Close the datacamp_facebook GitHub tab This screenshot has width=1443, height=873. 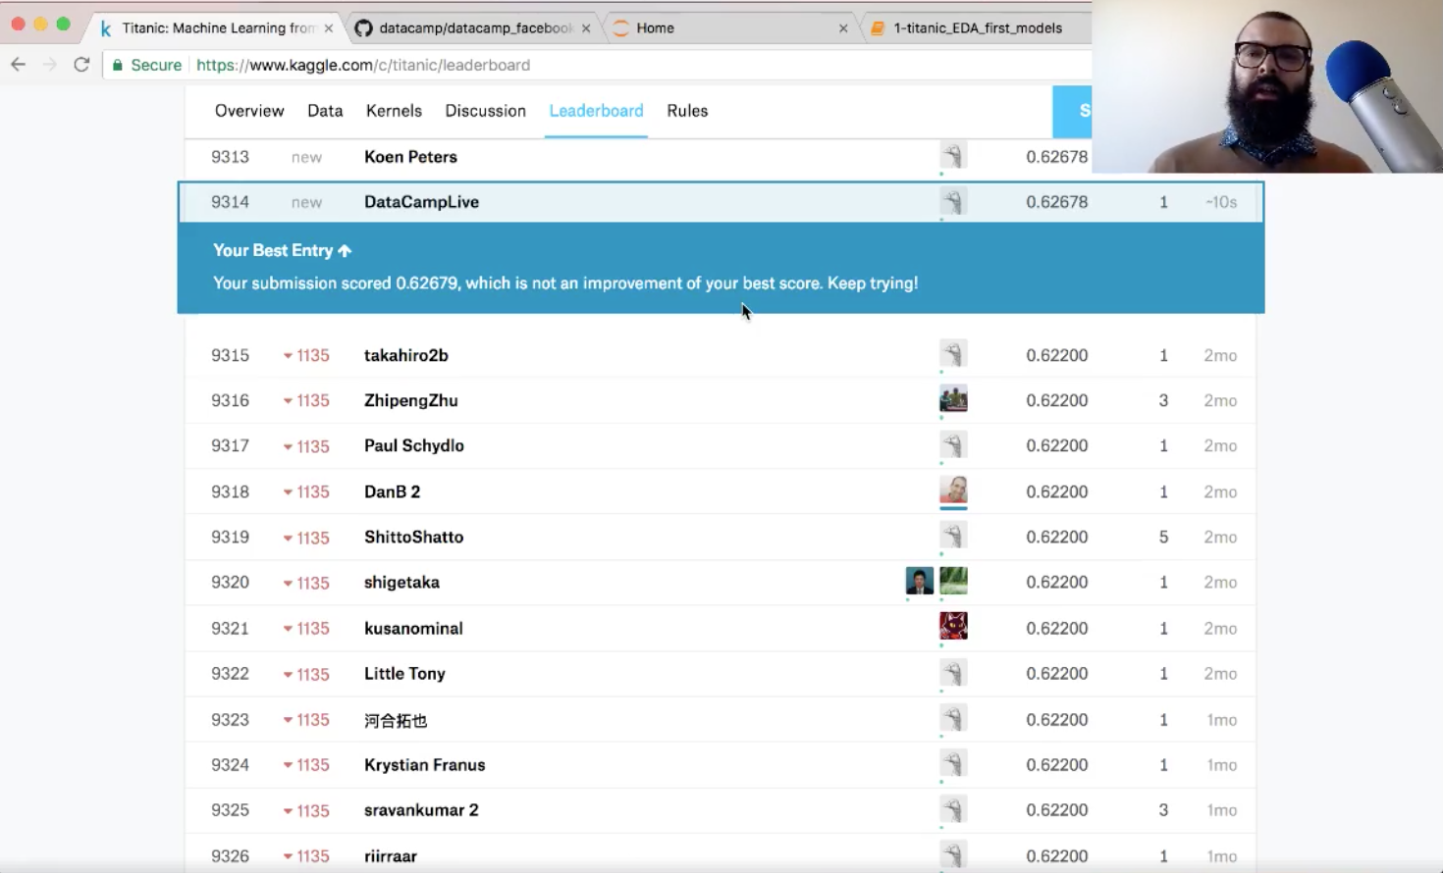coord(586,28)
